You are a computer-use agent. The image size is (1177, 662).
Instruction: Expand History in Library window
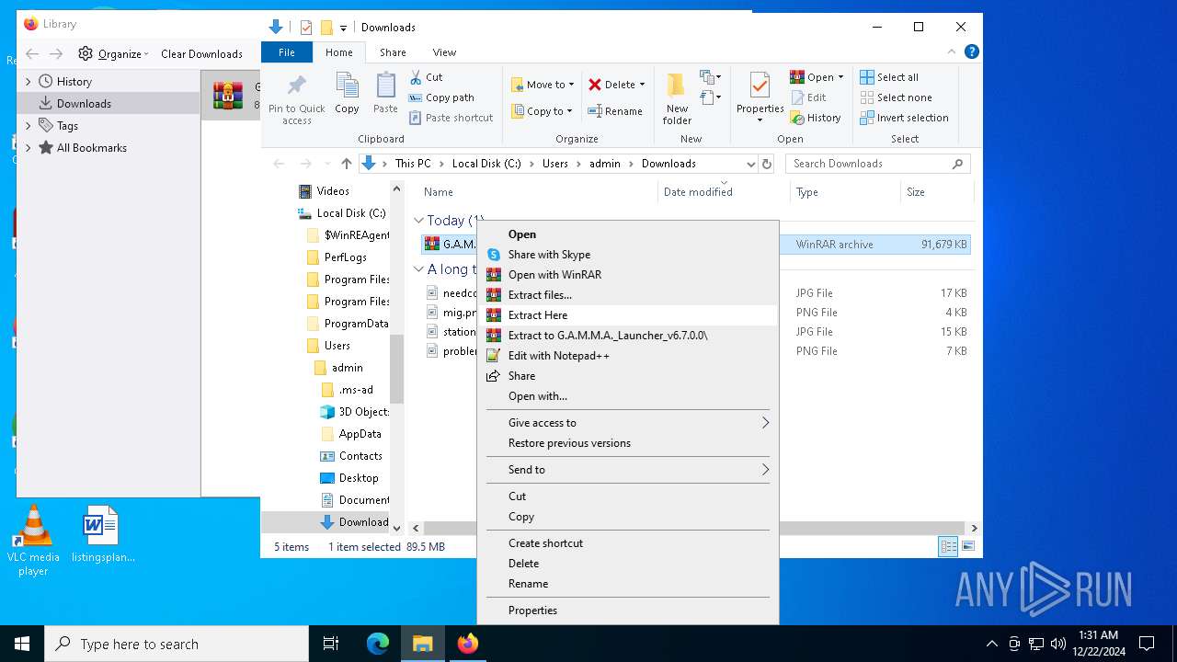(x=28, y=82)
